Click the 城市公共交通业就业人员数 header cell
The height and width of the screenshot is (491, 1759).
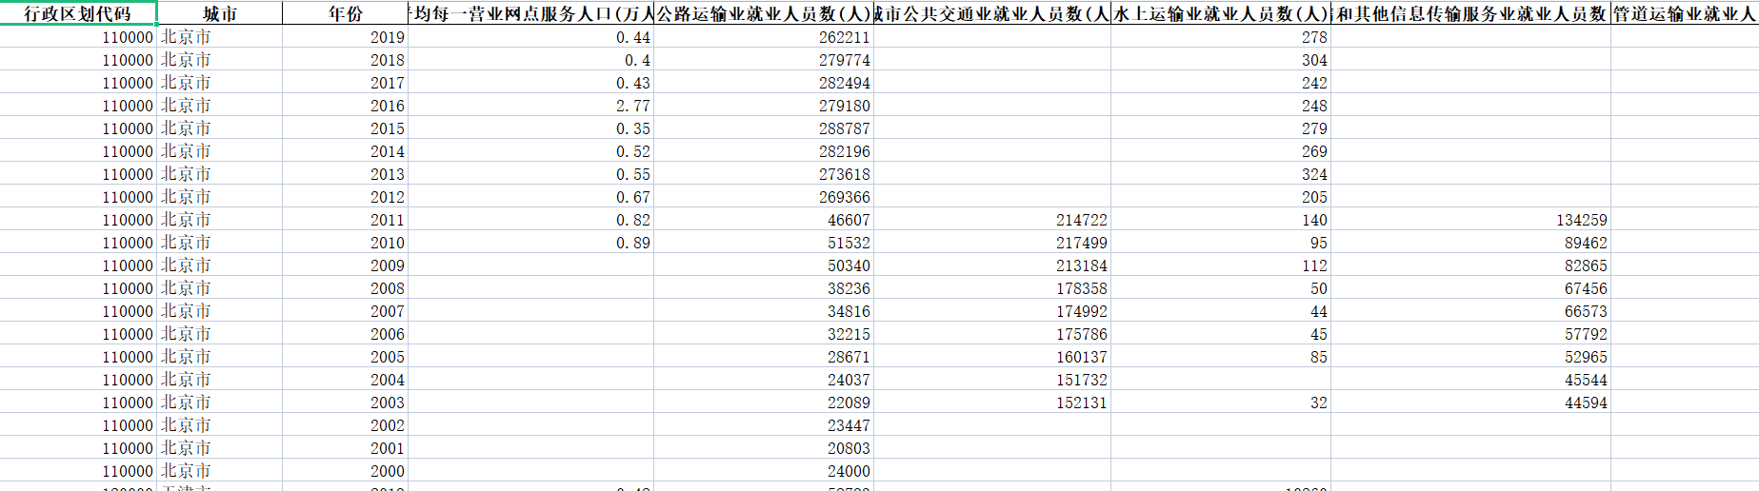click(x=992, y=13)
